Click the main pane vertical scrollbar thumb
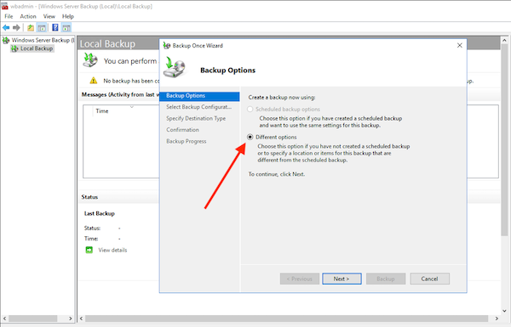 pos(504,139)
